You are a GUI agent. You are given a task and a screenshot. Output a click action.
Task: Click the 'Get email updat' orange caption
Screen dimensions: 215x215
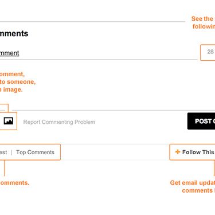(x=193, y=183)
